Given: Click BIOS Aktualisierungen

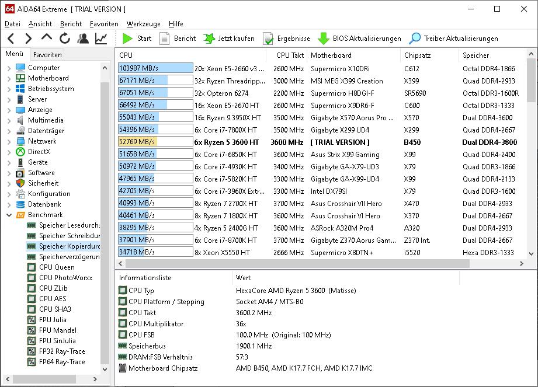Looking at the screenshot, I should (x=359, y=39).
